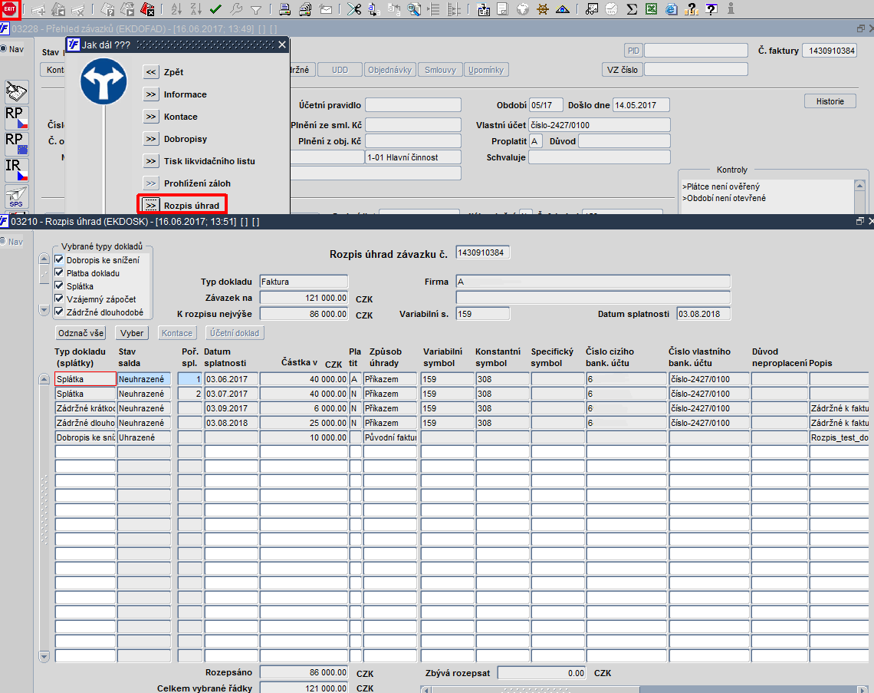Open the funnel filter tool
This screenshot has height=693, width=874.
[x=255, y=10]
